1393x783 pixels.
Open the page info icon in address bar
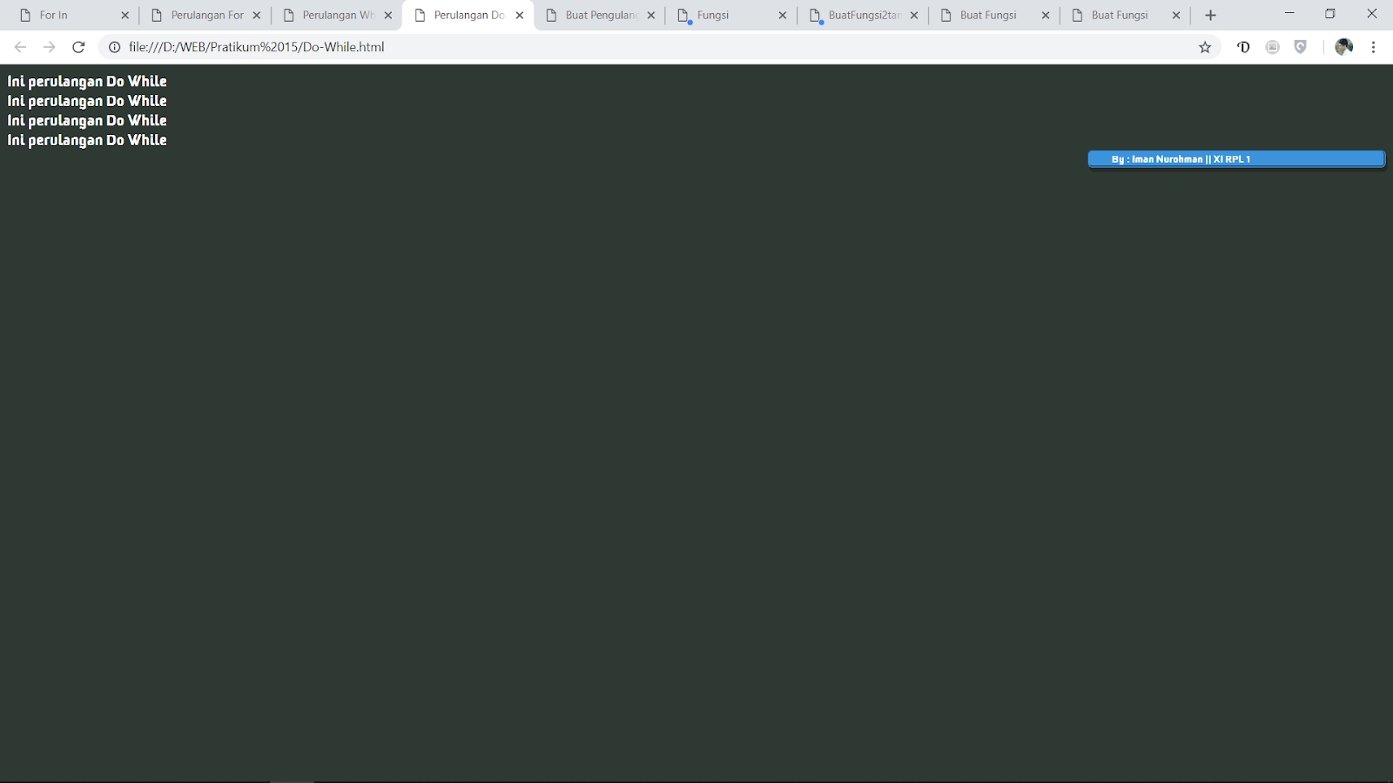click(x=114, y=47)
